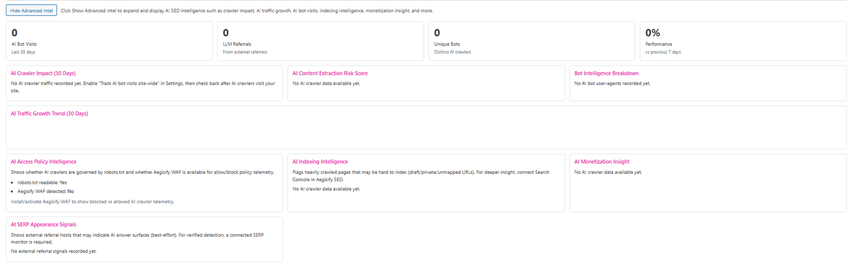Select the AI Content Extraction Risk Score title
The image size is (854, 273).
click(x=330, y=74)
